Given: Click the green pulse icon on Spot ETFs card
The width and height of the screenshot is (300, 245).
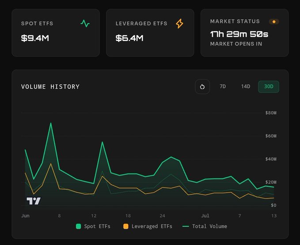Looking at the screenshot, I should pyautogui.click(x=85, y=23).
